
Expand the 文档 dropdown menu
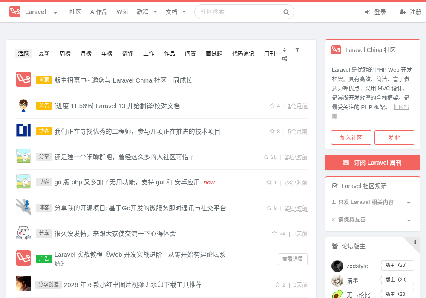[176, 12]
